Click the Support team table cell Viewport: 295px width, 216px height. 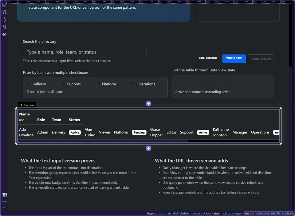[x=187, y=132]
